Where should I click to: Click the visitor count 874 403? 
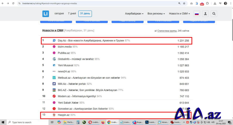pyautogui.click(x=184, y=78)
